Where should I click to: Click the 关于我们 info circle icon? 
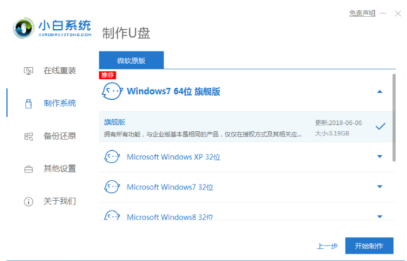click(x=28, y=202)
